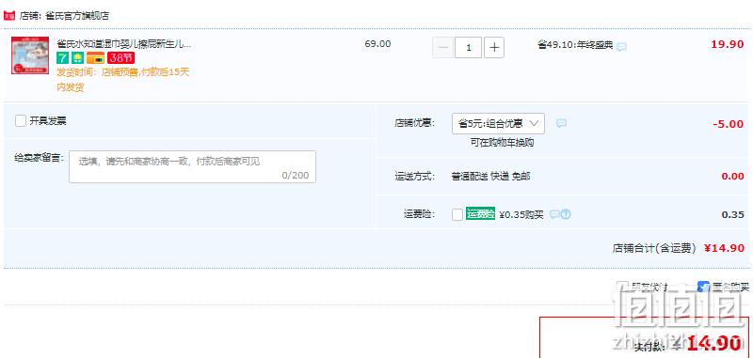The height and width of the screenshot is (358, 753).
Task: Click the question mark help icon for 运费险
Action: pyautogui.click(x=567, y=214)
